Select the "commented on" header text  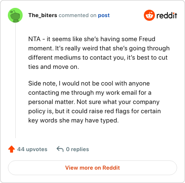pos(78,15)
